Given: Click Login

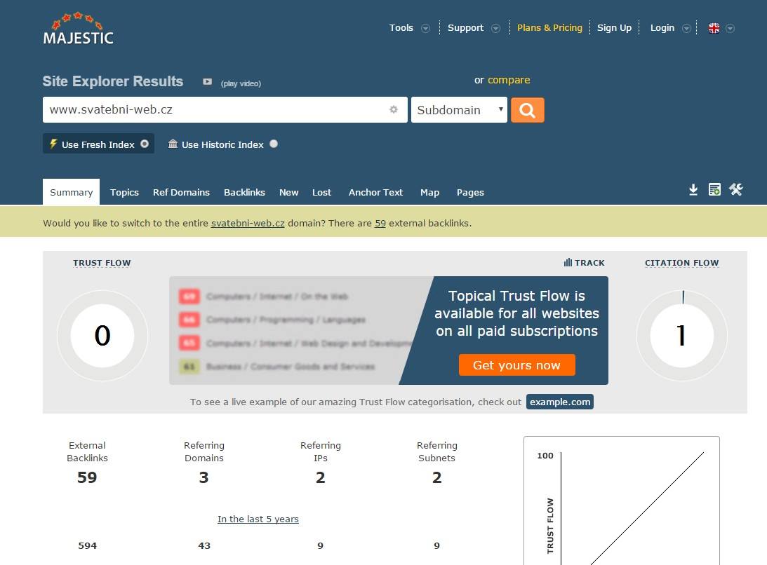Looking at the screenshot, I should 662,28.
